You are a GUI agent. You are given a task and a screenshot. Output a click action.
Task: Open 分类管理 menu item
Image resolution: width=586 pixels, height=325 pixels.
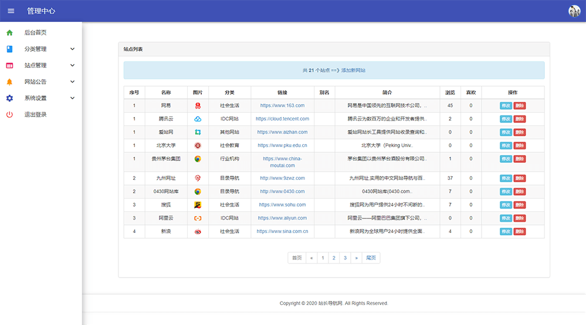[36, 49]
